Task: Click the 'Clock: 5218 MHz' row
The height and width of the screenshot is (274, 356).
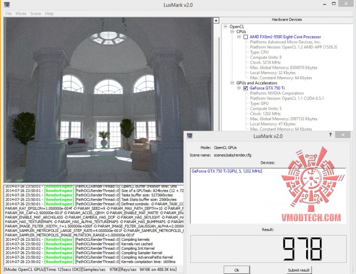Action: pyautogui.click(x=265, y=62)
